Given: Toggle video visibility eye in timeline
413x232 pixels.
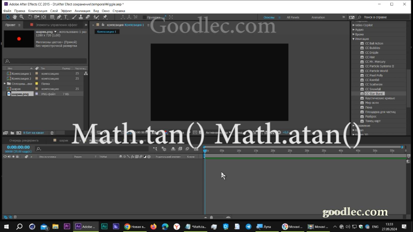Looking at the screenshot, I should coord(5,156).
